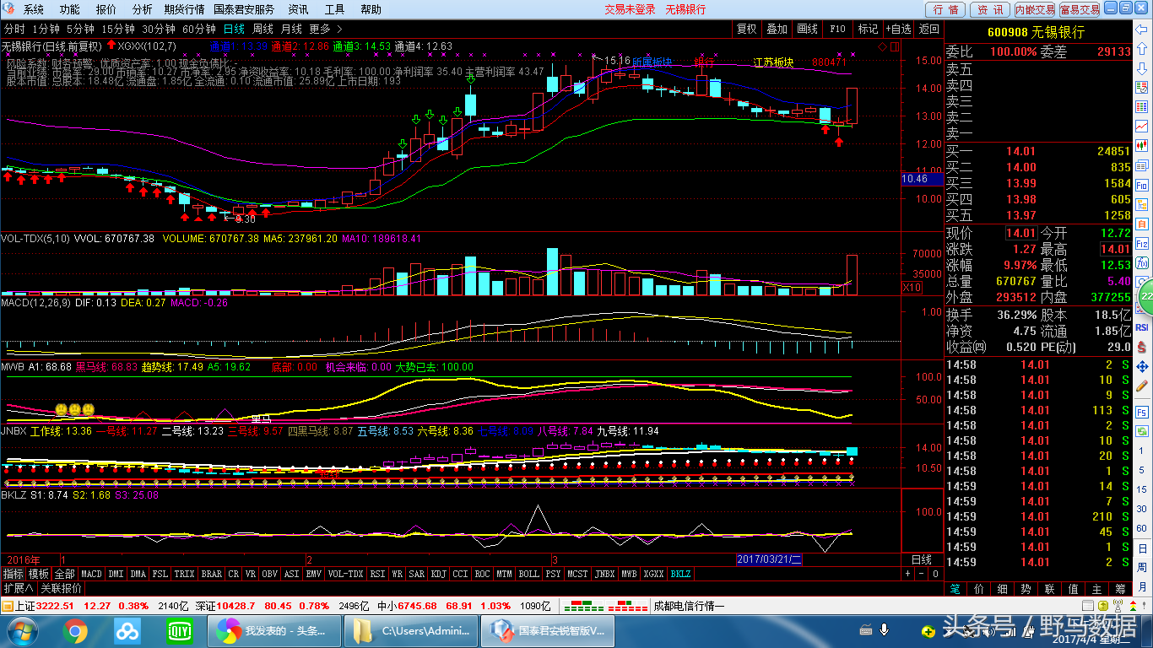This screenshot has height=648, width=1153.
Task: Open the 报价 menu
Action: (x=106, y=9)
